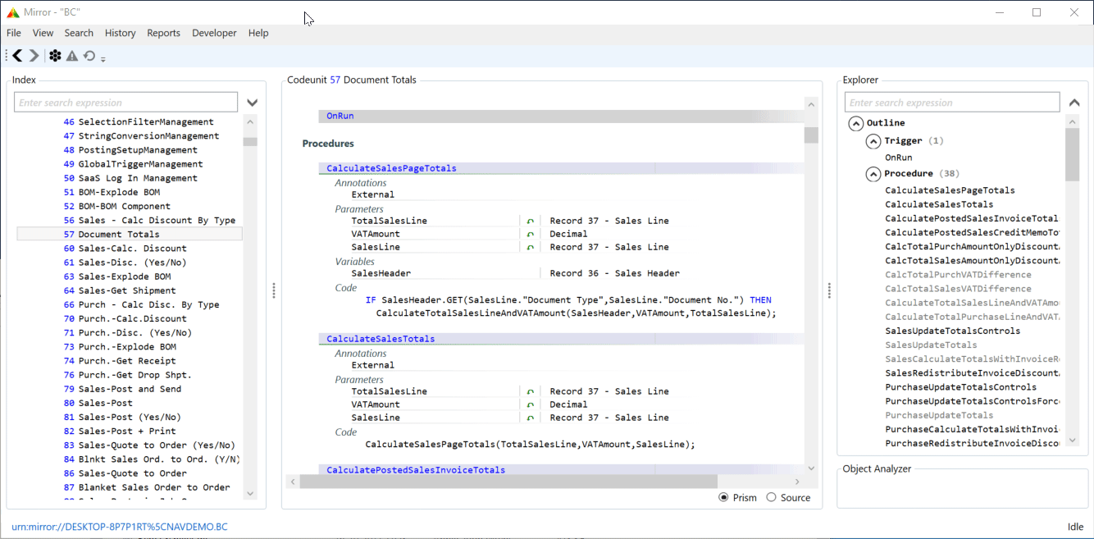Focus the Index search expression field
Viewport: 1094px width, 539px height.
[x=126, y=103]
